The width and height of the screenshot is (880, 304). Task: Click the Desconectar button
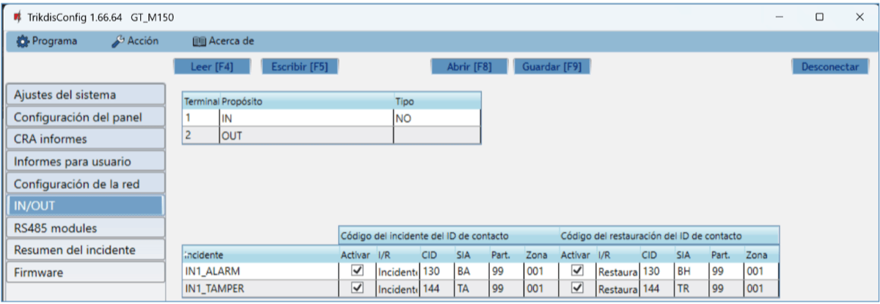pos(829,67)
